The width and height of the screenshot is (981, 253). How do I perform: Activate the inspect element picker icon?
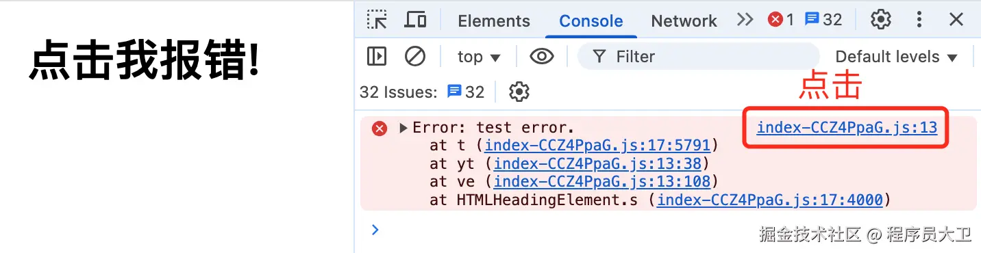pyautogui.click(x=377, y=20)
